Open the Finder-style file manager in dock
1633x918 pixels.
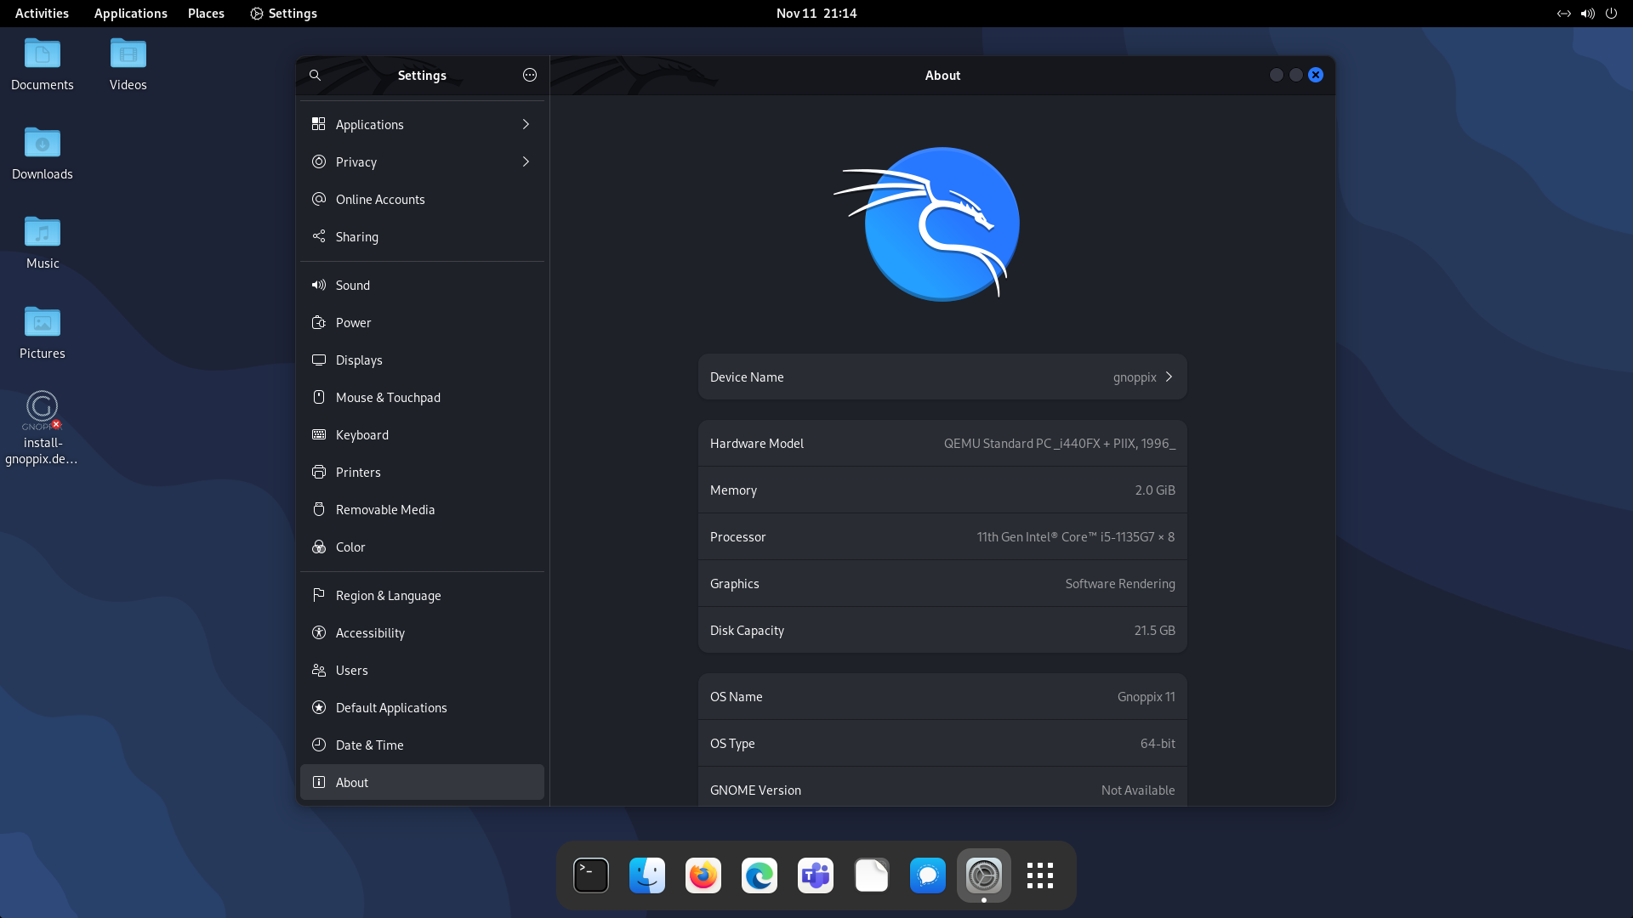coord(647,875)
